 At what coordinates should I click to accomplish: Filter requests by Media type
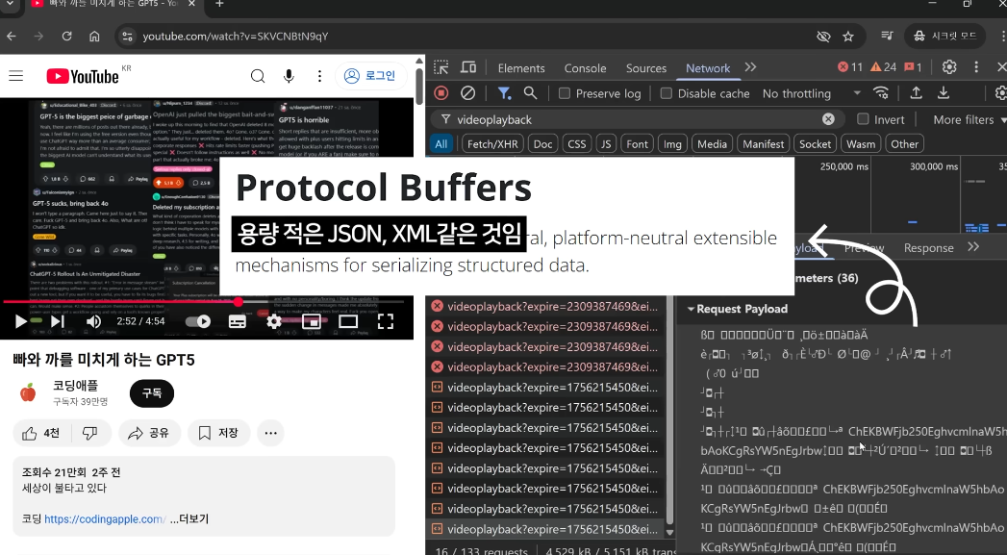(713, 144)
